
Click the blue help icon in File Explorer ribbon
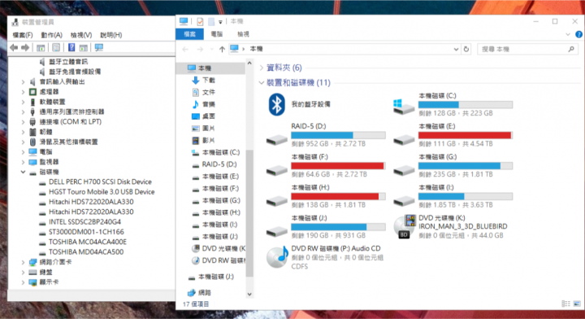pyautogui.click(x=578, y=34)
